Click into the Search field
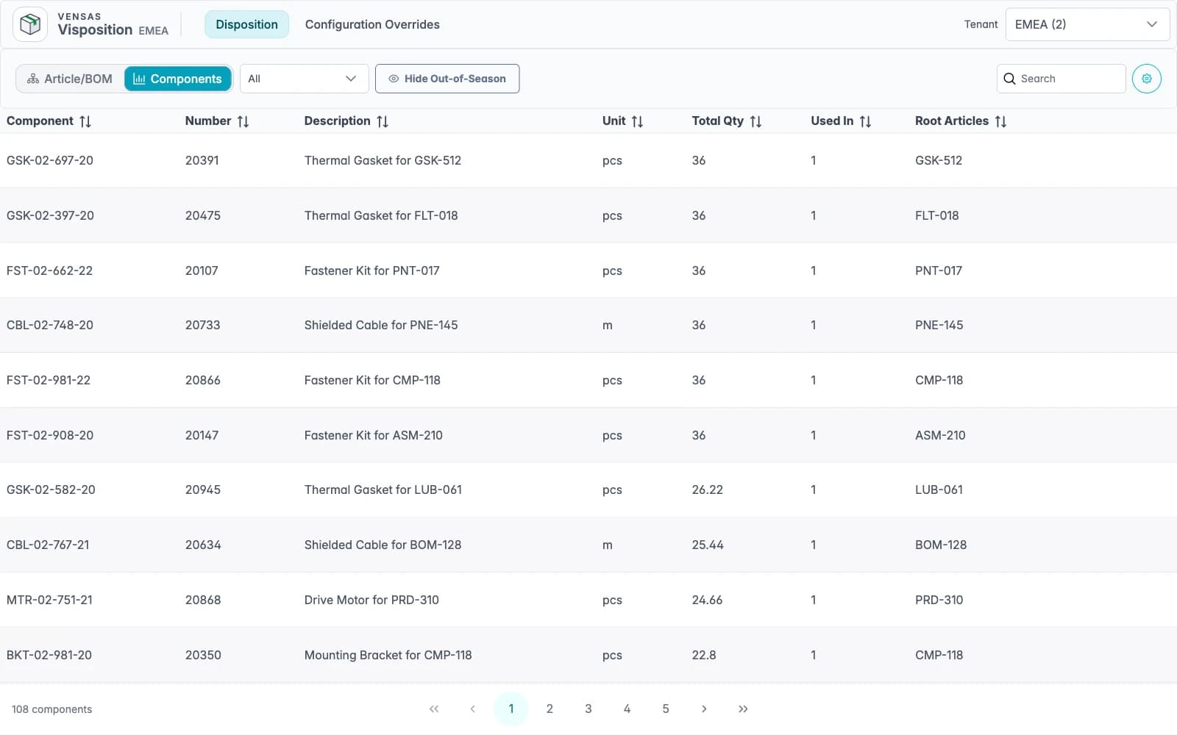The image size is (1177, 735). [x=1061, y=79]
